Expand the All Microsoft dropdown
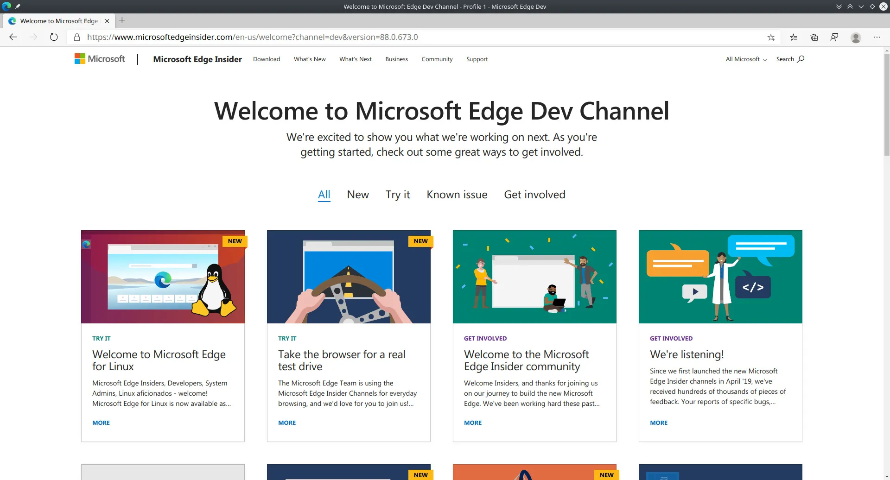Screen dimensions: 890x480 coord(745,59)
